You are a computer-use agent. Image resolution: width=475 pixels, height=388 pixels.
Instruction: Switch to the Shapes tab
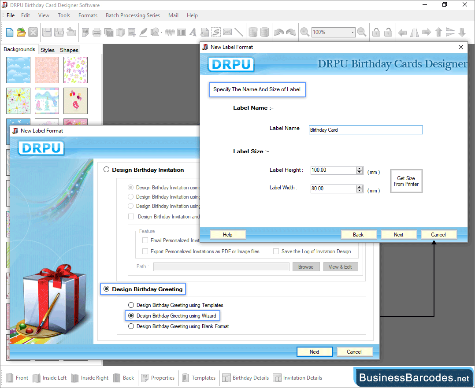coord(69,50)
